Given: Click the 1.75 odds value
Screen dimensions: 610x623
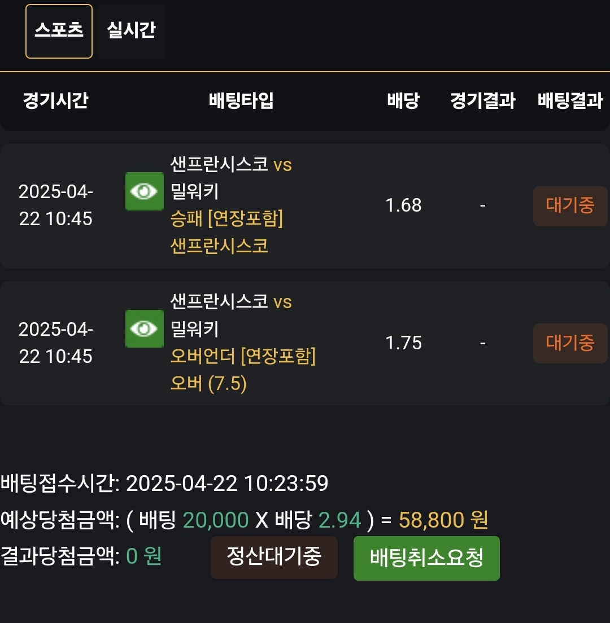Looking at the screenshot, I should (403, 343).
